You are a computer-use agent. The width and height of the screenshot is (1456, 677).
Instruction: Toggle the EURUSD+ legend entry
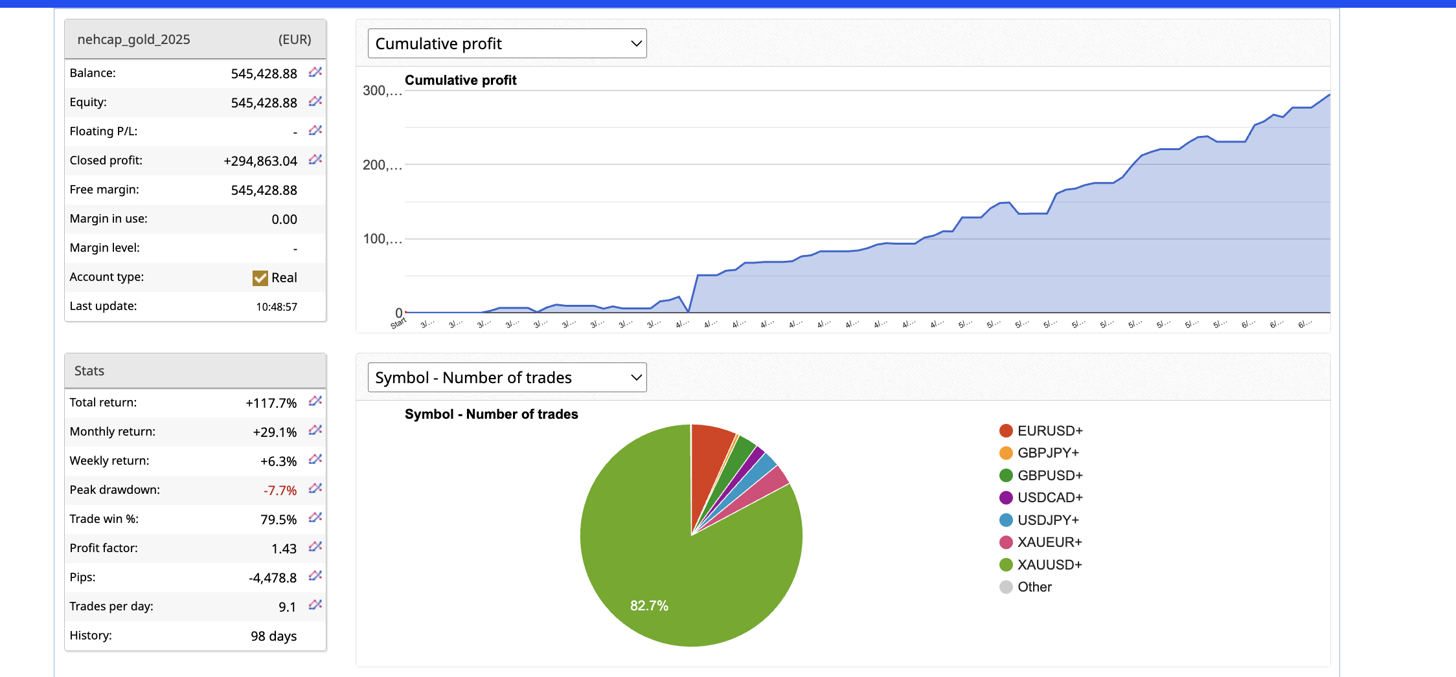click(x=1049, y=431)
